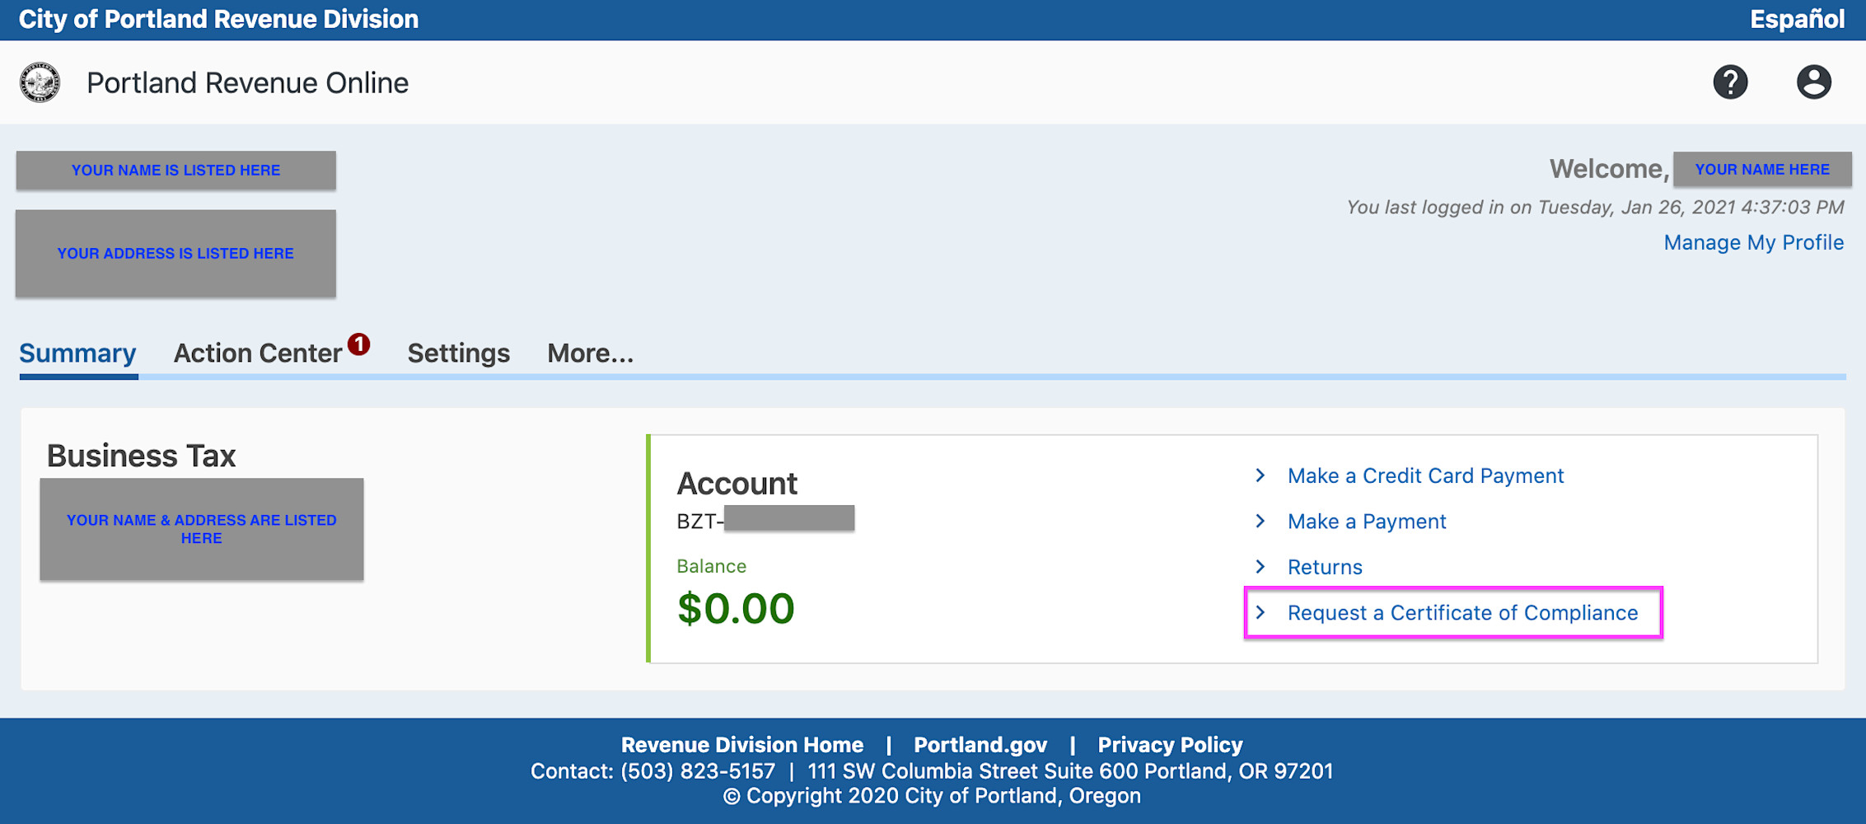View the Privacy Policy footer link
Viewport: 1866px width, 824px height.
tap(1170, 745)
